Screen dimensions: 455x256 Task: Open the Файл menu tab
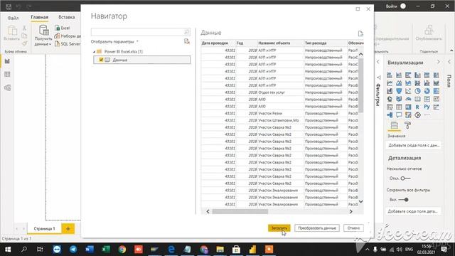coord(13,18)
